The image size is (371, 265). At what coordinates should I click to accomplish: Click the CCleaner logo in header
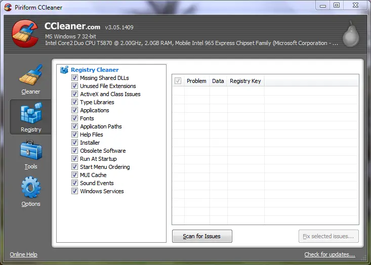25,33
